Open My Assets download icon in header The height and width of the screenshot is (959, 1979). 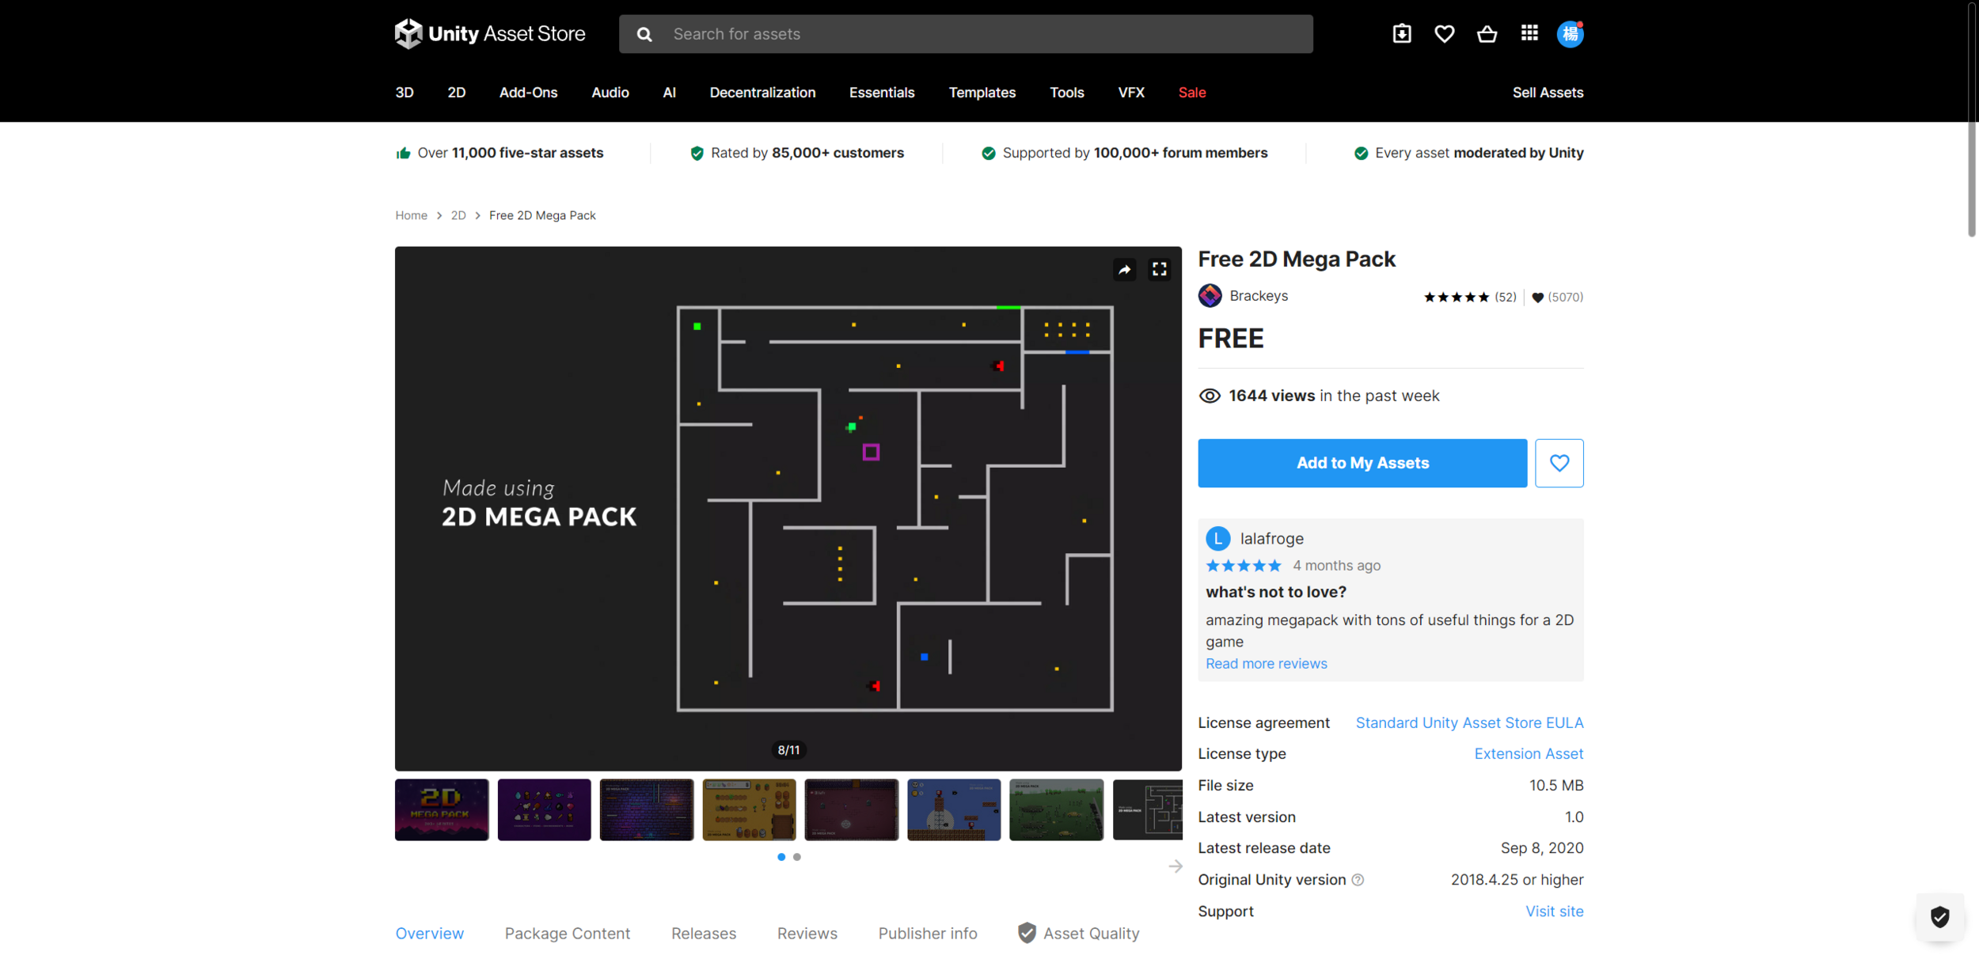1401,34
